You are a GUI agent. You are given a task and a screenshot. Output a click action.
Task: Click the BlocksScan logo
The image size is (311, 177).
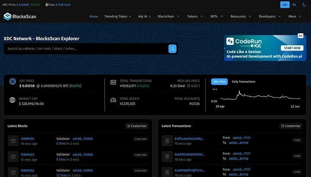click(19, 16)
